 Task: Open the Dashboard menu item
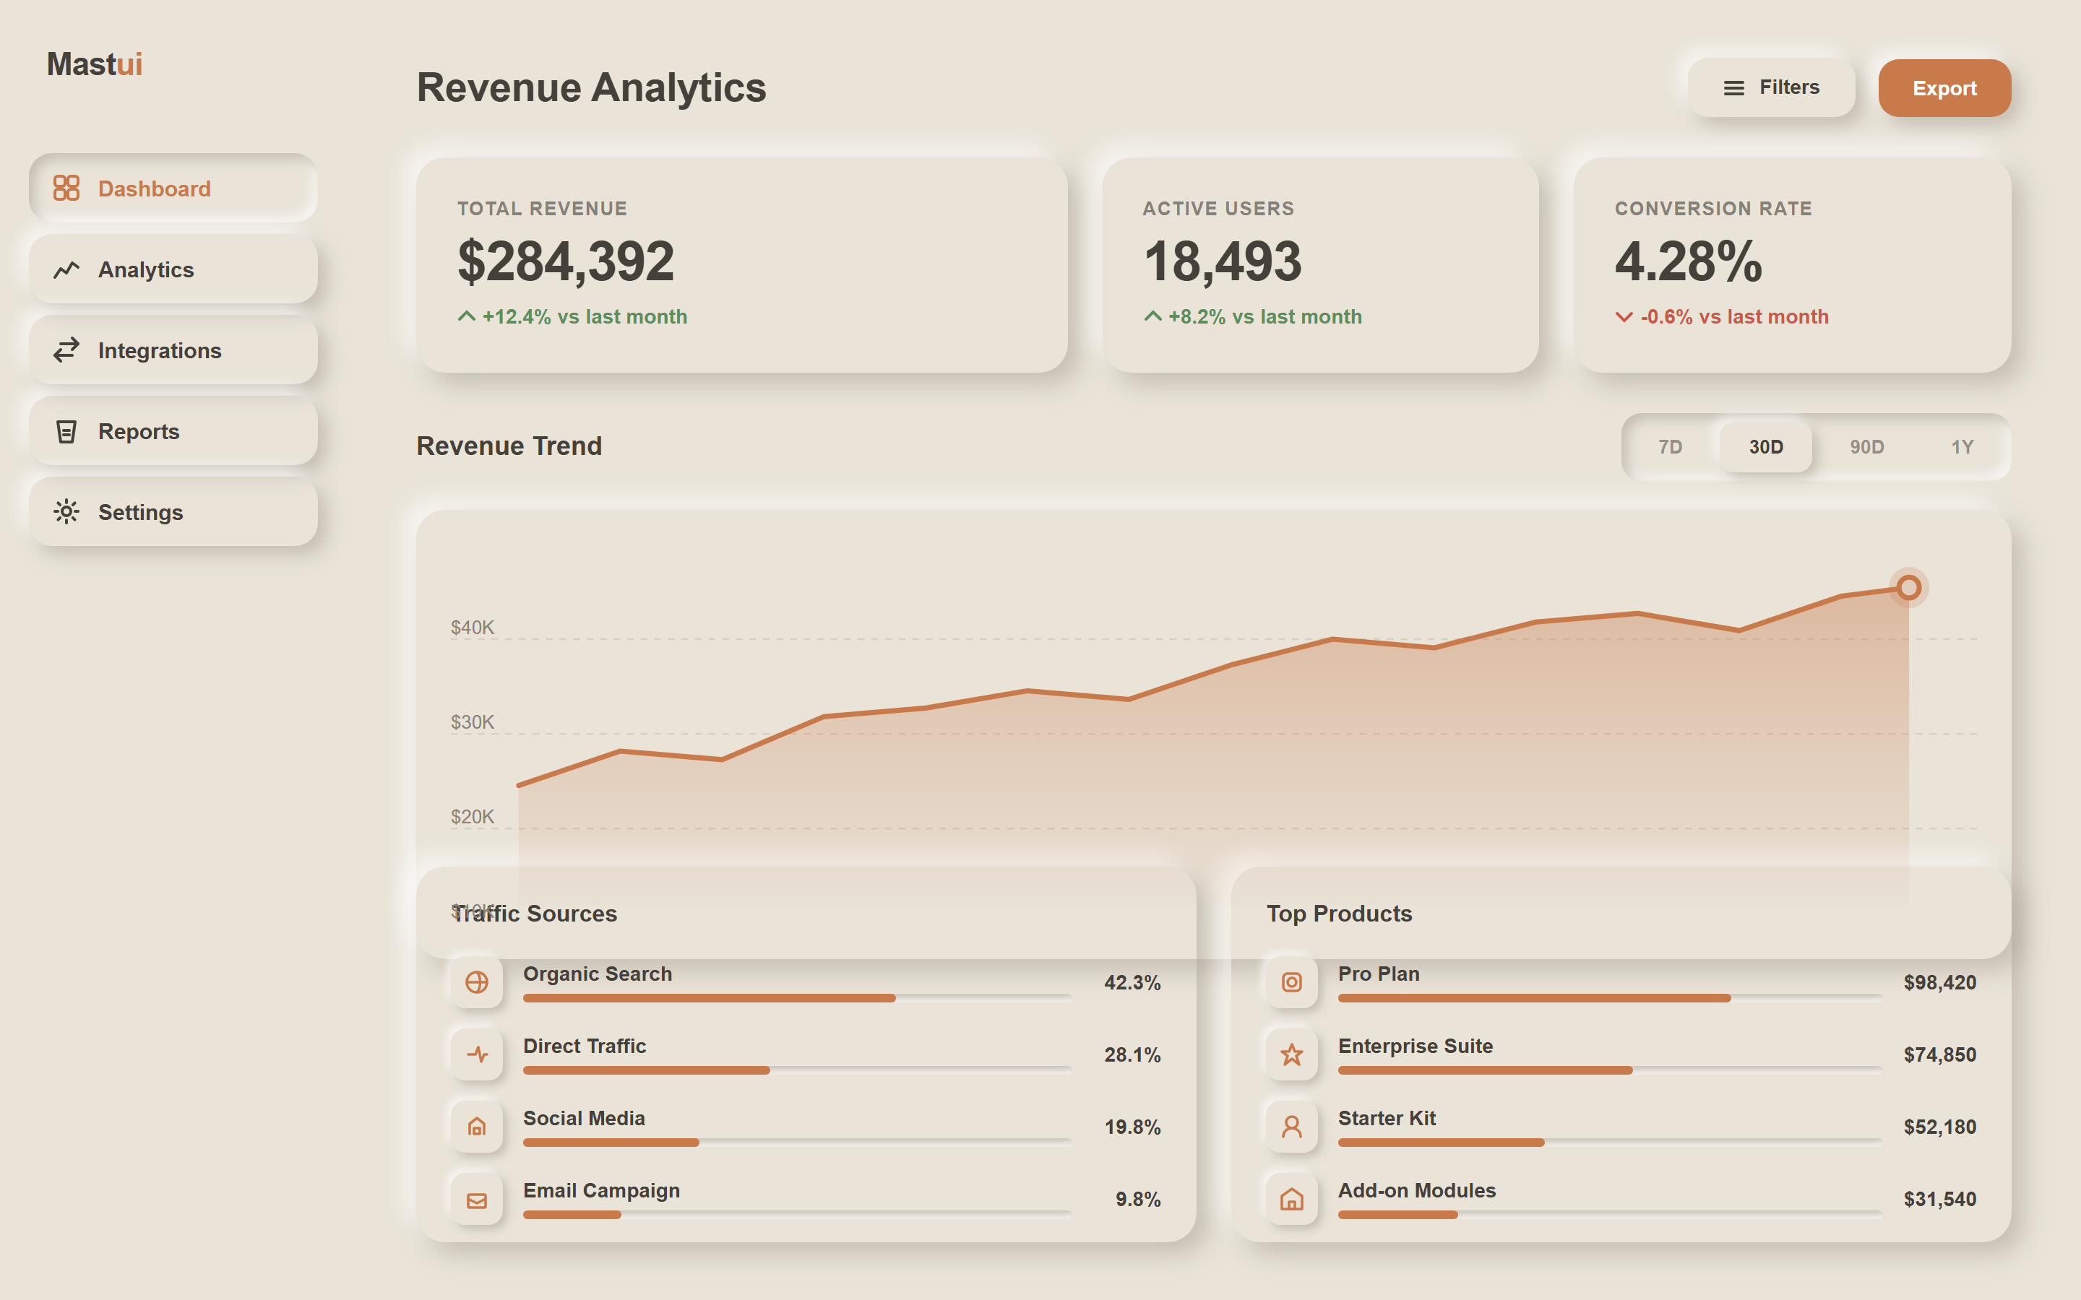coord(173,188)
